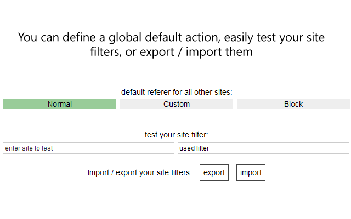Toggle the gray Custom referer button

[x=176, y=104]
